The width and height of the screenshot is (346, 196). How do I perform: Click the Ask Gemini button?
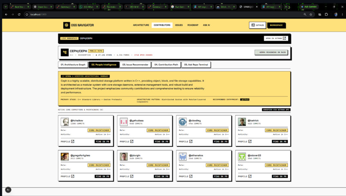[309, 7]
